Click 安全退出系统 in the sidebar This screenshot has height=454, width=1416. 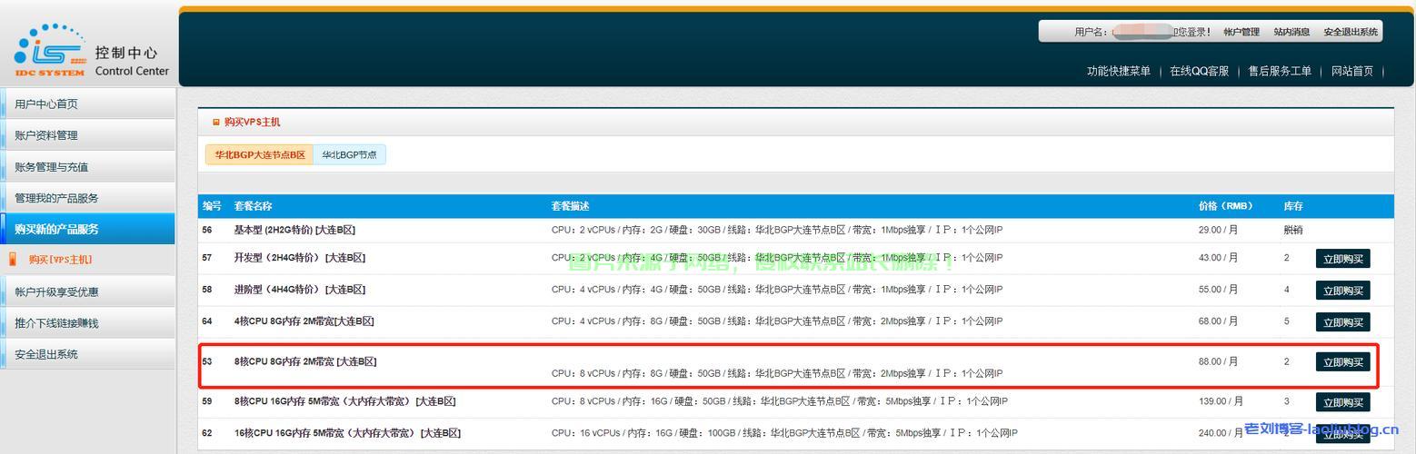click(87, 354)
